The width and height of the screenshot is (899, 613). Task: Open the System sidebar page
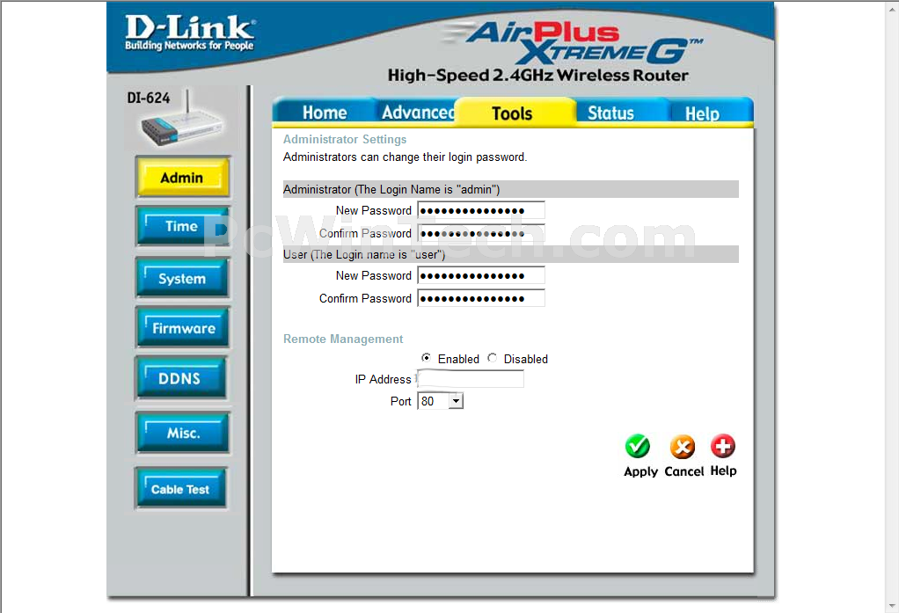click(182, 279)
